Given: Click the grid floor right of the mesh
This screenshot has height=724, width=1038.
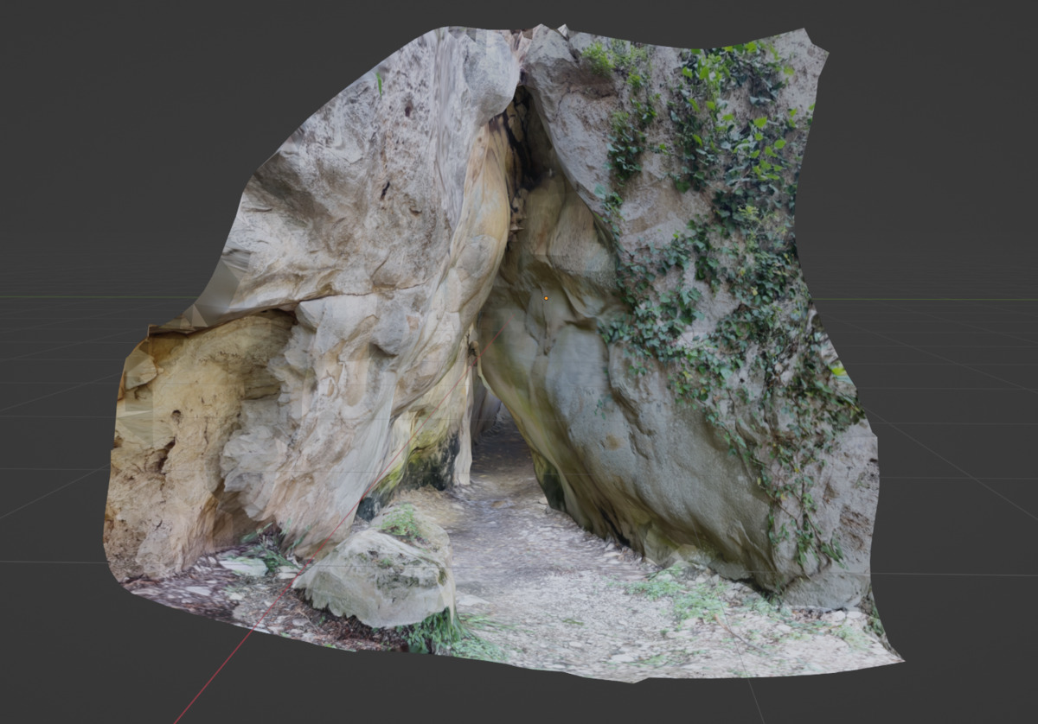Looking at the screenshot, I should pyautogui.click(x=951, y=432).
